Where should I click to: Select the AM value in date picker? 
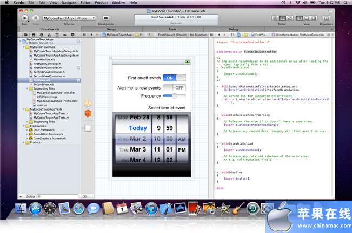181,139
